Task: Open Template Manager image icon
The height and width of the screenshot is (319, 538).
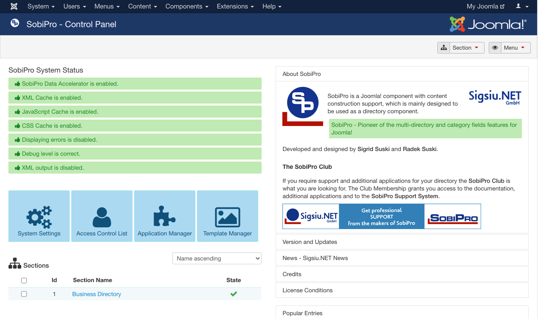Action: point(228,217)
